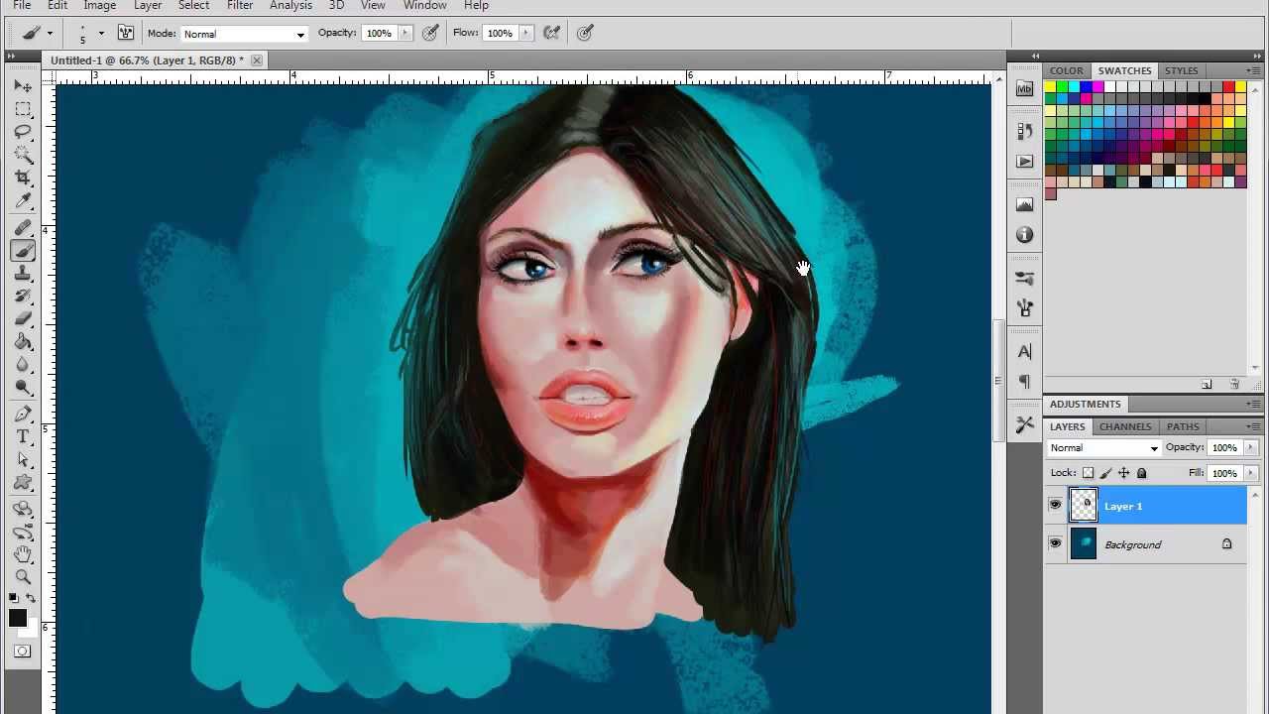1269x714 pixels.
Task: Hide the Background layer eye icon
Action: pos(1055,543)
